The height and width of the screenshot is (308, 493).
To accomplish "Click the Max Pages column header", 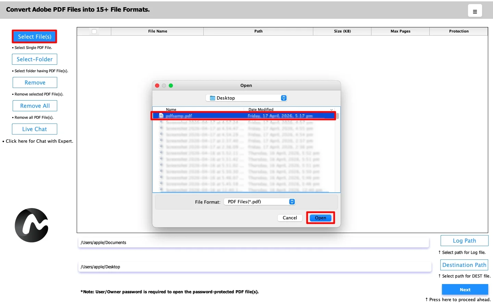I will pyautogui.click(x=401, y=31).
